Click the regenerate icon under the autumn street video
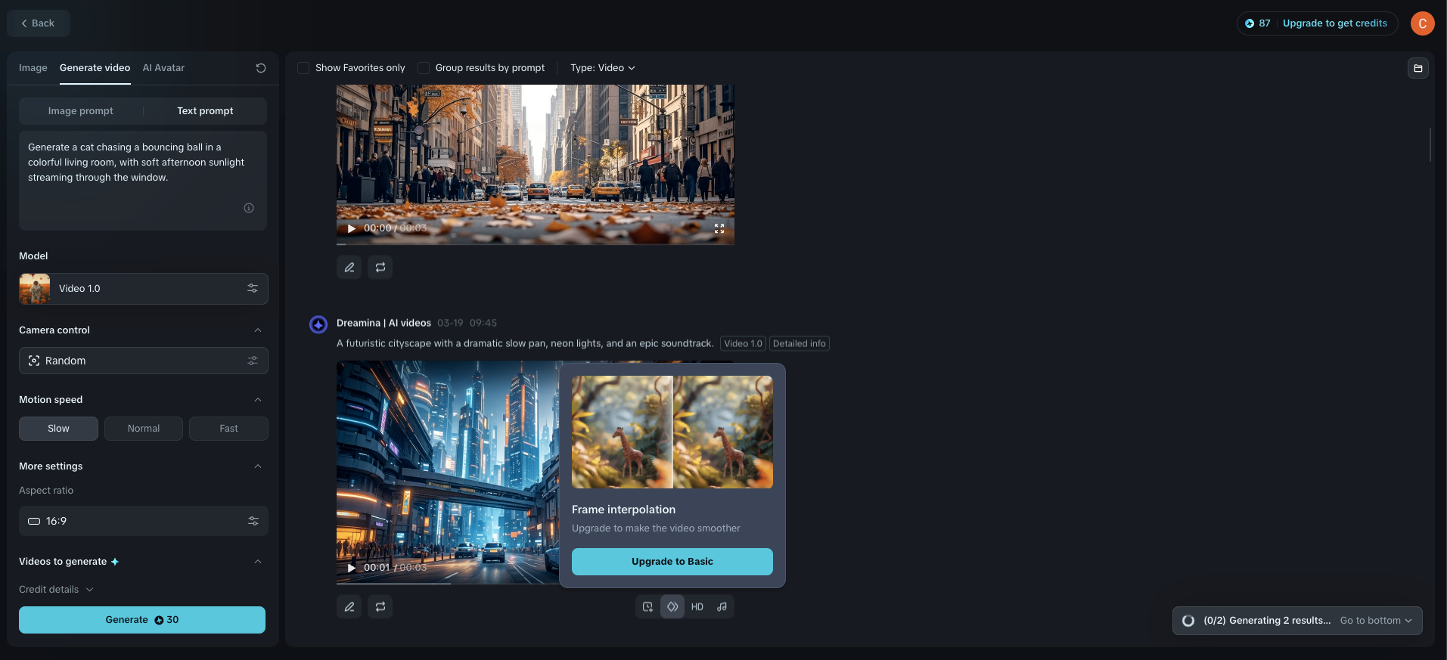The width and height of the screenshot is (1447, 660). coord(380,267)
